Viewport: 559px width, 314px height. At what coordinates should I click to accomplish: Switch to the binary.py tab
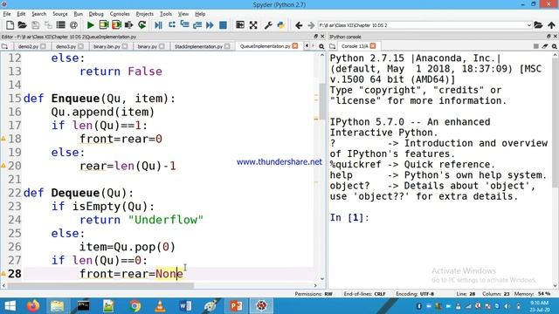(148, 46)
